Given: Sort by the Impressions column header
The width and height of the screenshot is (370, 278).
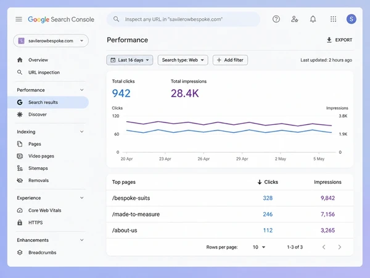Looking at the screenshot, I should pyautogui.click(x=327, y=182).
